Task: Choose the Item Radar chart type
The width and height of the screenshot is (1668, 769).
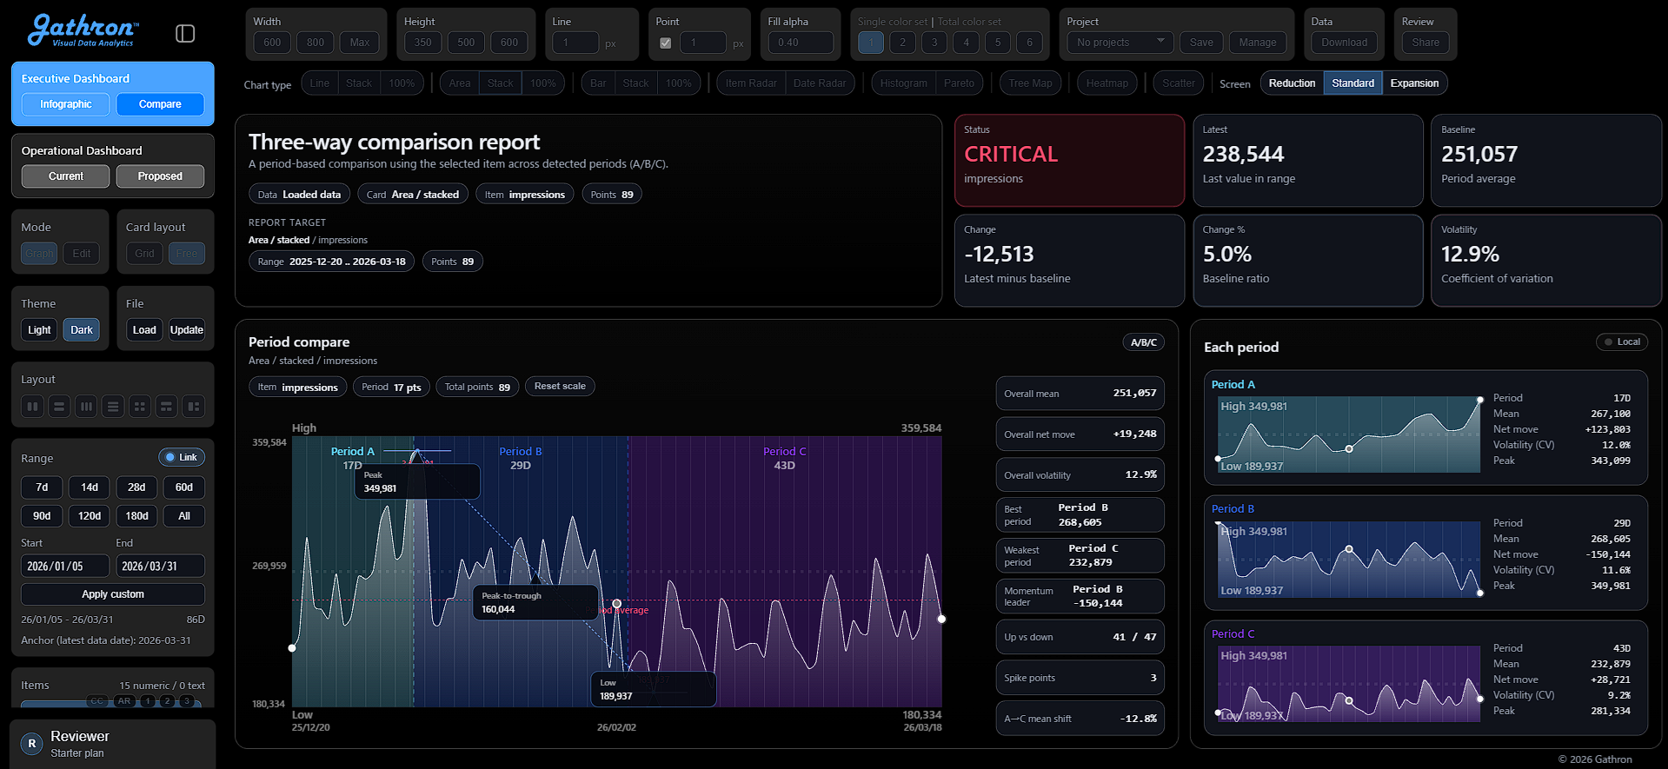Action: click(x=751, y=83)
